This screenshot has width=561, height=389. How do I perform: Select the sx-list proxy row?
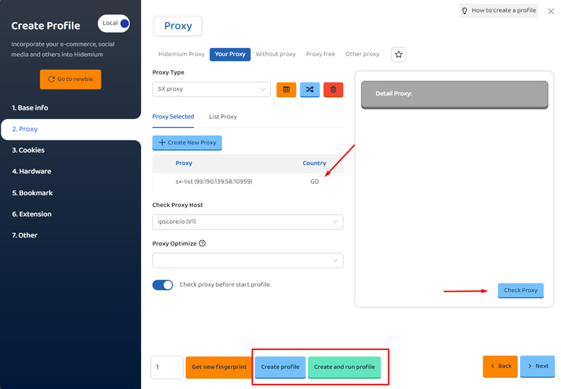[247, 181]
